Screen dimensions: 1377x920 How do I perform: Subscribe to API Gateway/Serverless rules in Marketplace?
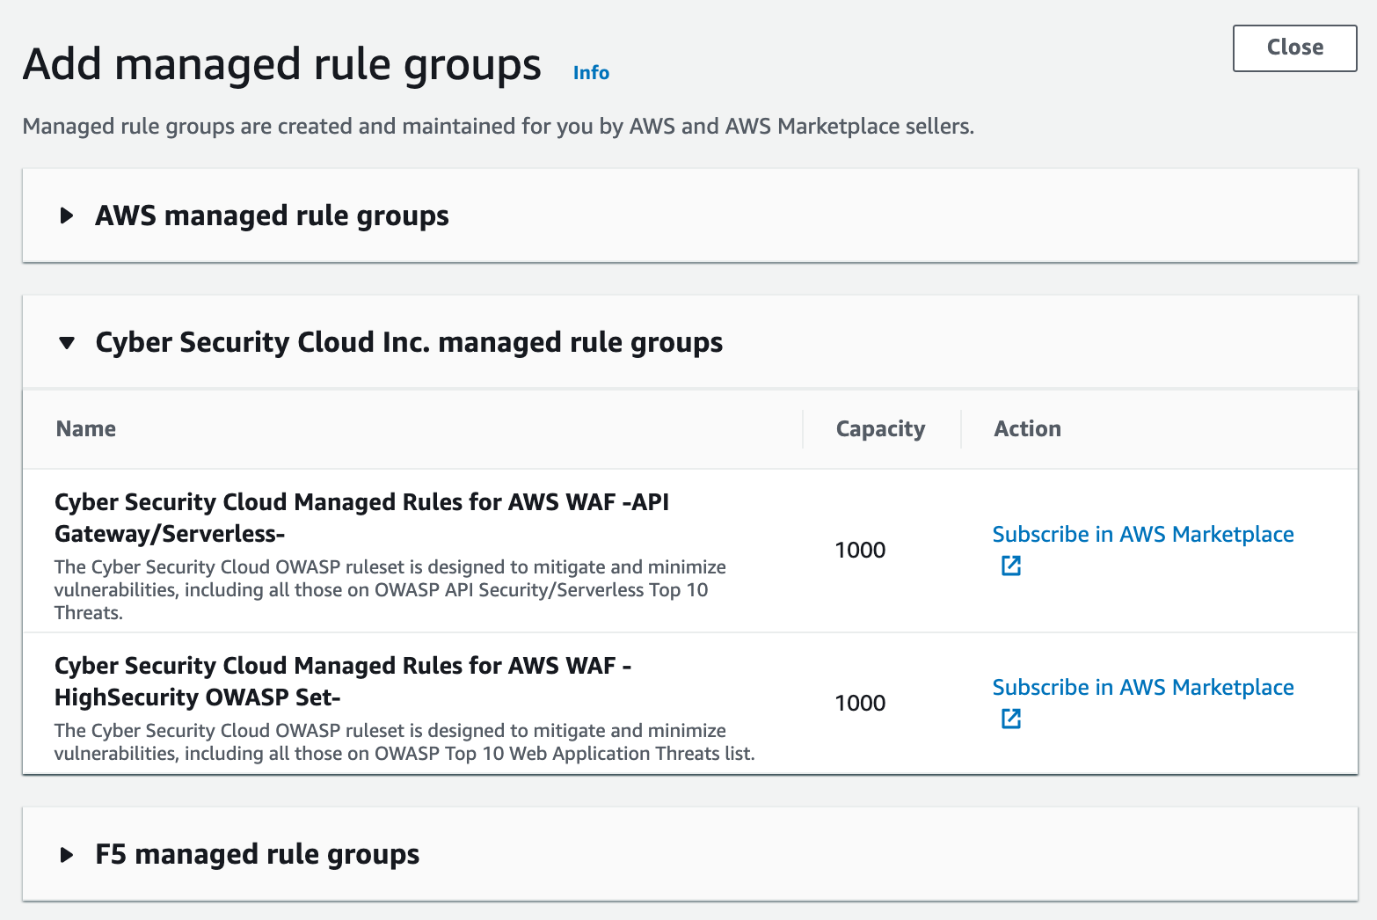pyautogui.click(x=1142, y=534)
